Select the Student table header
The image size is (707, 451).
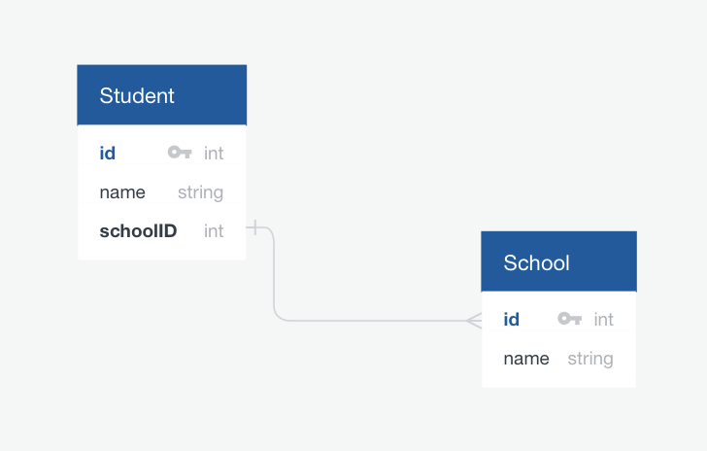tap(161, 95)
